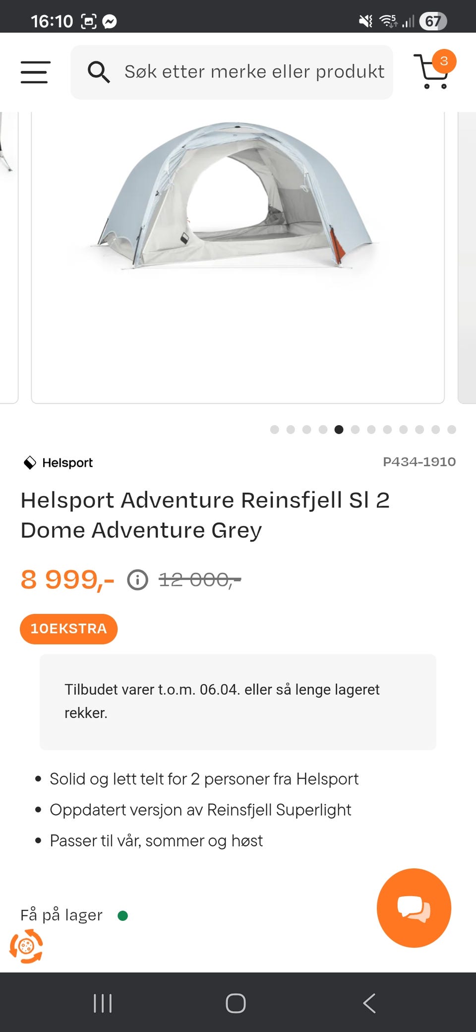The height and width of the screenshot is (1032, 476).
Task: Open price info icon next to 8 999,-
Action: click(137, 580)
